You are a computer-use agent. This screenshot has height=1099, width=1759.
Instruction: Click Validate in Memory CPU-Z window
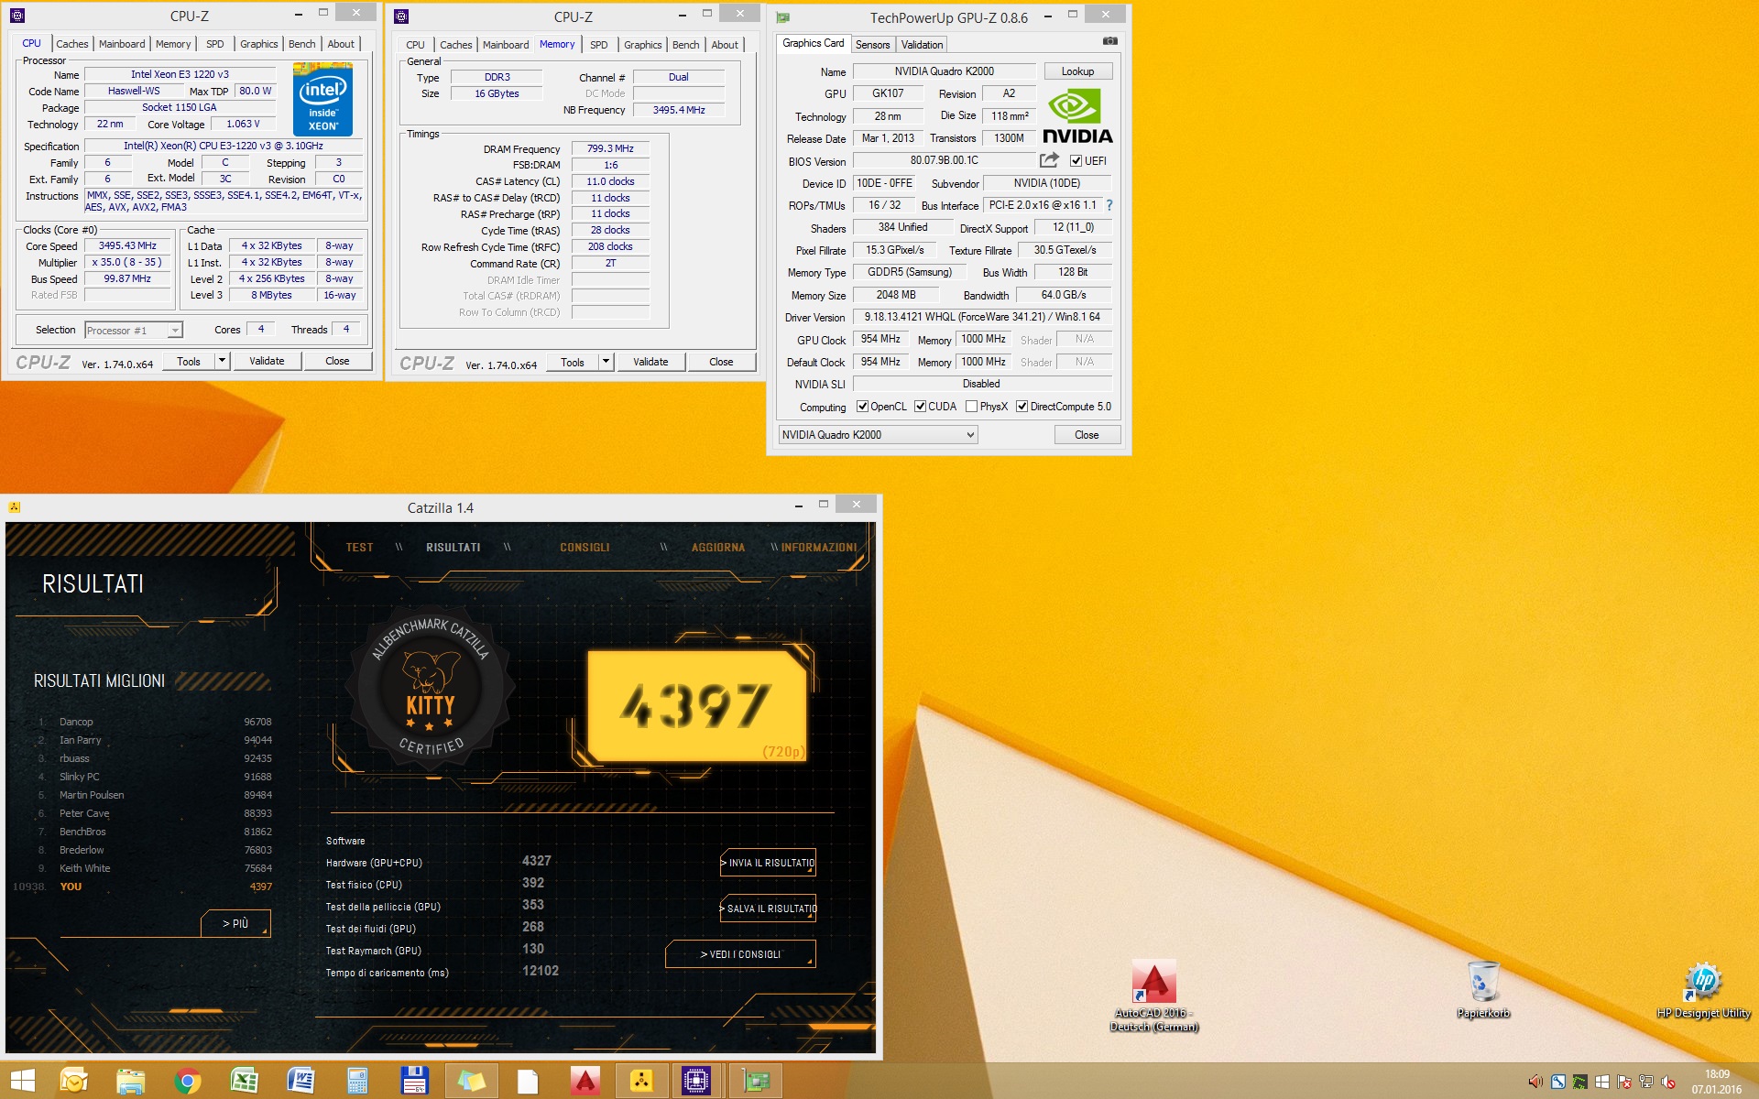(x=650, y=362)
